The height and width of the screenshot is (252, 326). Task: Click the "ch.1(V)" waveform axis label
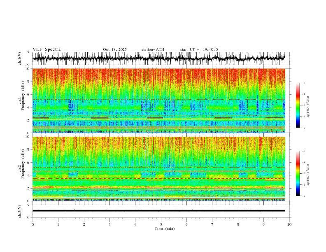click(20, 58)
